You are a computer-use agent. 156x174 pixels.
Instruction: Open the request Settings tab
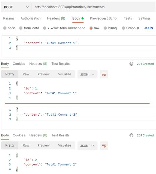(144, 18)
